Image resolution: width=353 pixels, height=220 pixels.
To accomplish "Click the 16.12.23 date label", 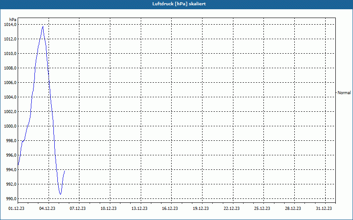I will [170, 209].
